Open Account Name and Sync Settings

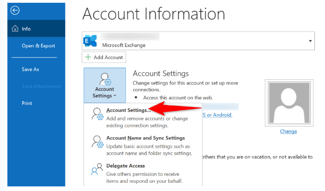click(143, 145)
